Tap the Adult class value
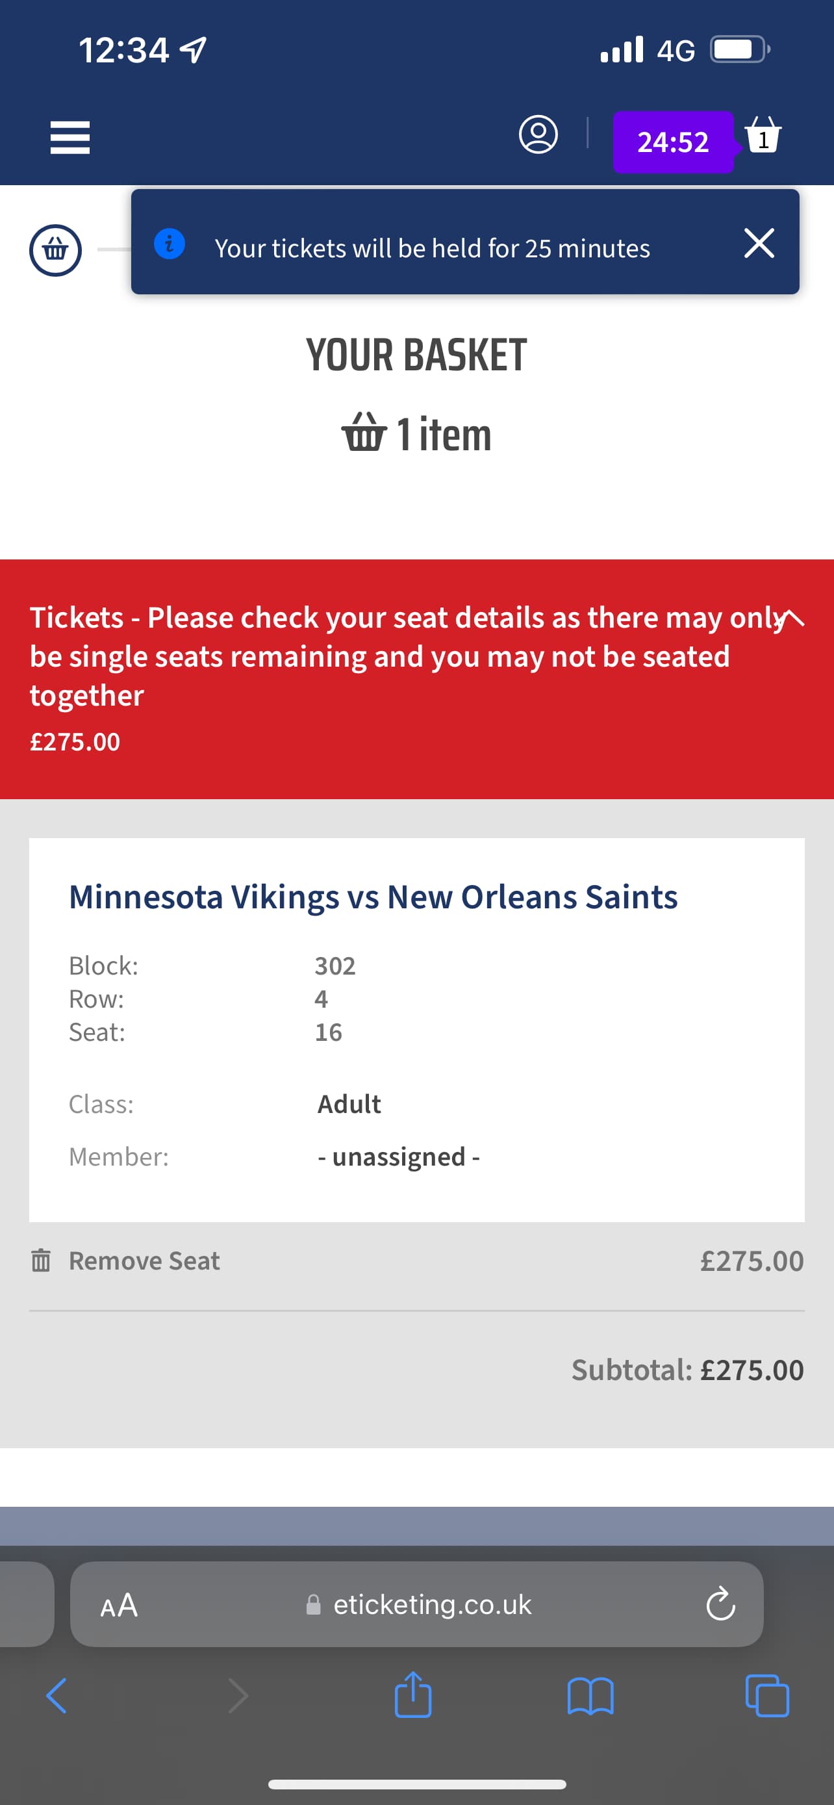 click(349, 1105)
